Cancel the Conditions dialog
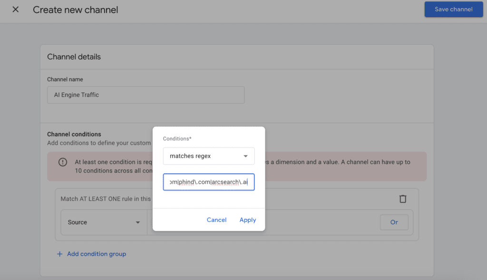Screen dimensions: 487x280 click(x=216, y=220)
